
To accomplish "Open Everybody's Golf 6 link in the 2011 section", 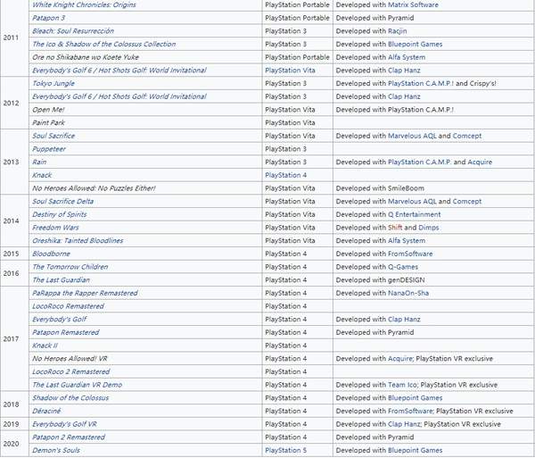I will tap(119, 71).
